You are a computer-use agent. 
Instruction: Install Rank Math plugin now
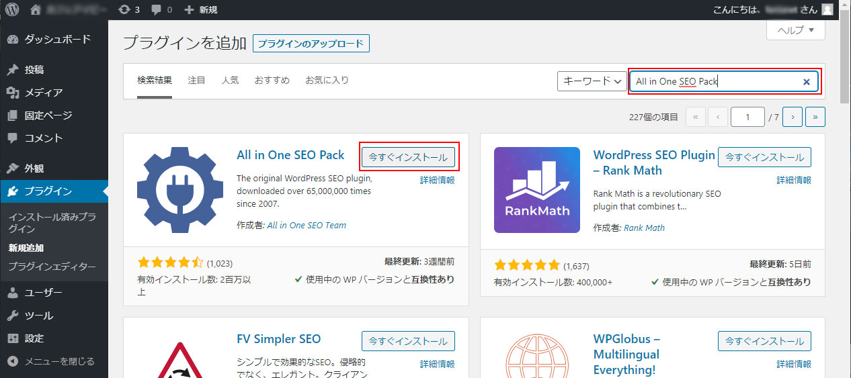tap(764, 157)
